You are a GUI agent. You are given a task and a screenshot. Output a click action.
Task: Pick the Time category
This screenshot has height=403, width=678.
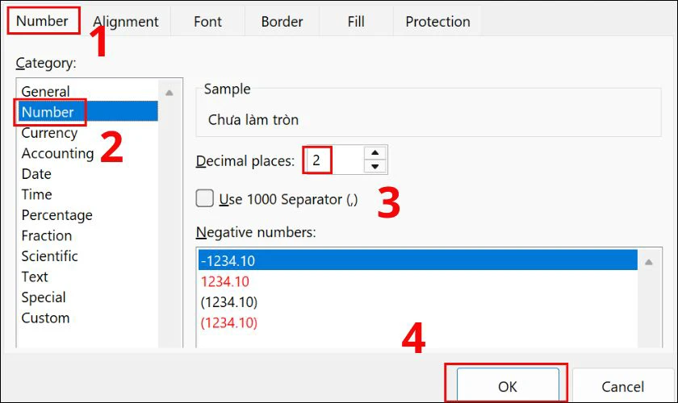click(88, 194)
